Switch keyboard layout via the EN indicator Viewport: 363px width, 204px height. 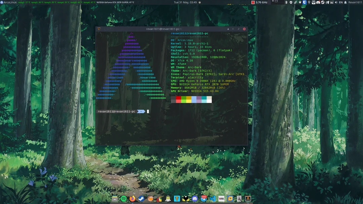pos(340,2)
